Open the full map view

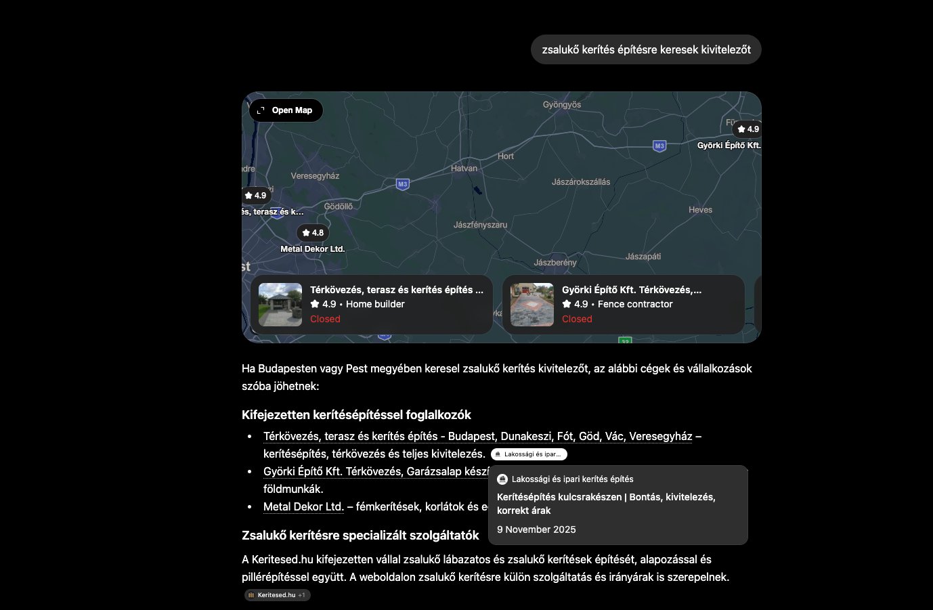pyautogui.click(x=286, y=110)
